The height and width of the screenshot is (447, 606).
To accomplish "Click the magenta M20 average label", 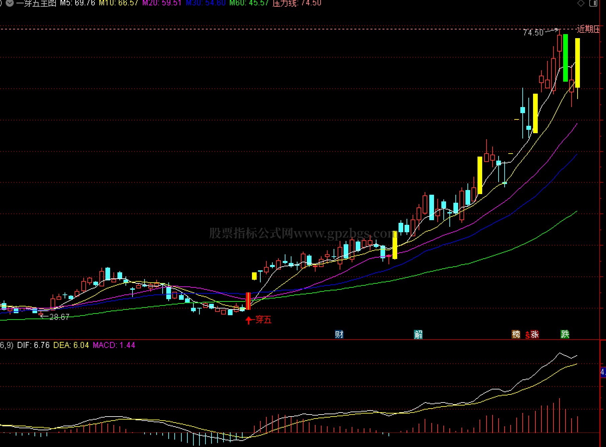I will [162, 3].
